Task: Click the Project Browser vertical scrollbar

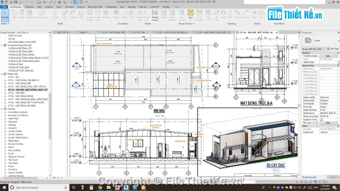Action: click(x=50, y=105)
